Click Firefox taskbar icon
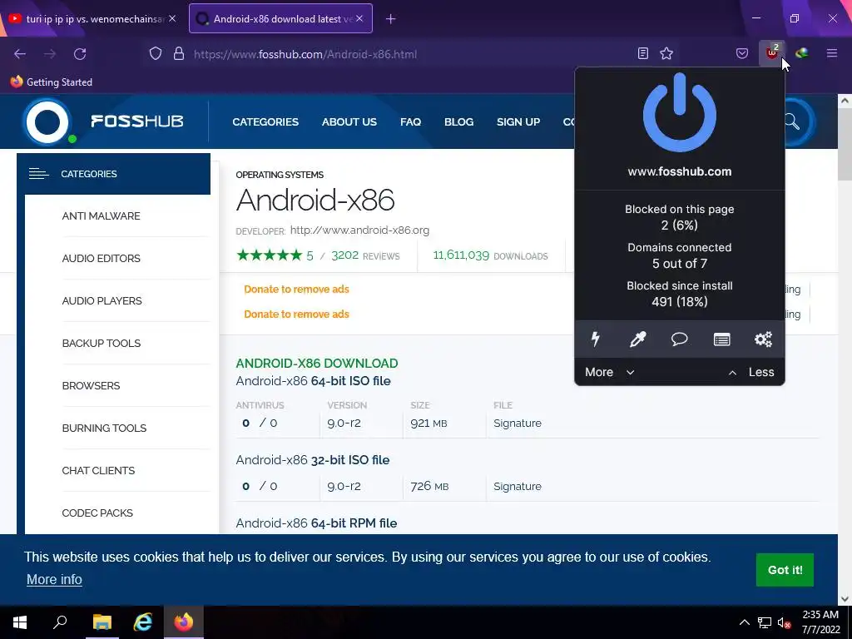852x639 pixels. (184, 622)
